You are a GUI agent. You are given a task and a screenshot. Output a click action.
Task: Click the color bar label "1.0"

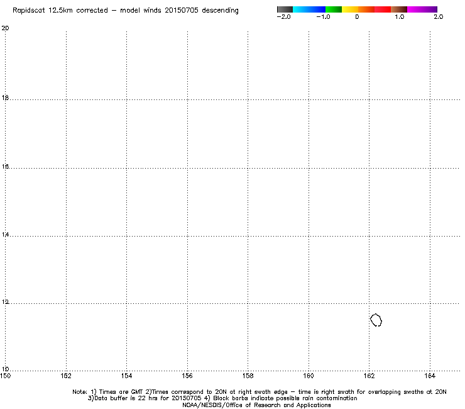tap(399, 17)
